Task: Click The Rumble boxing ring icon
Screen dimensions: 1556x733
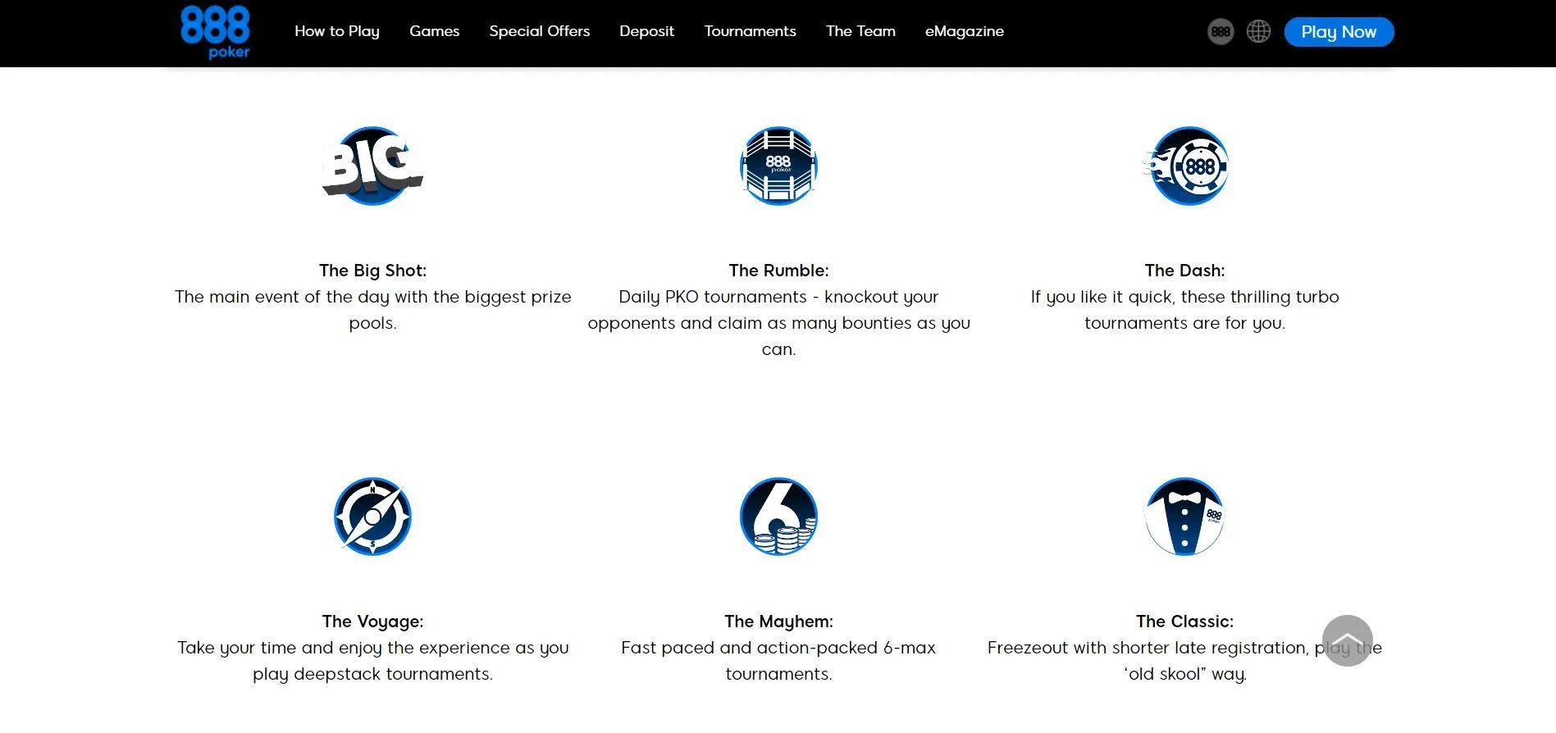Action: 778,166
